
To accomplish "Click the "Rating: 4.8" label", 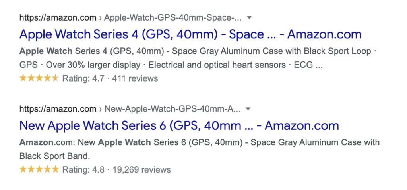I will [x=83, y=170].
